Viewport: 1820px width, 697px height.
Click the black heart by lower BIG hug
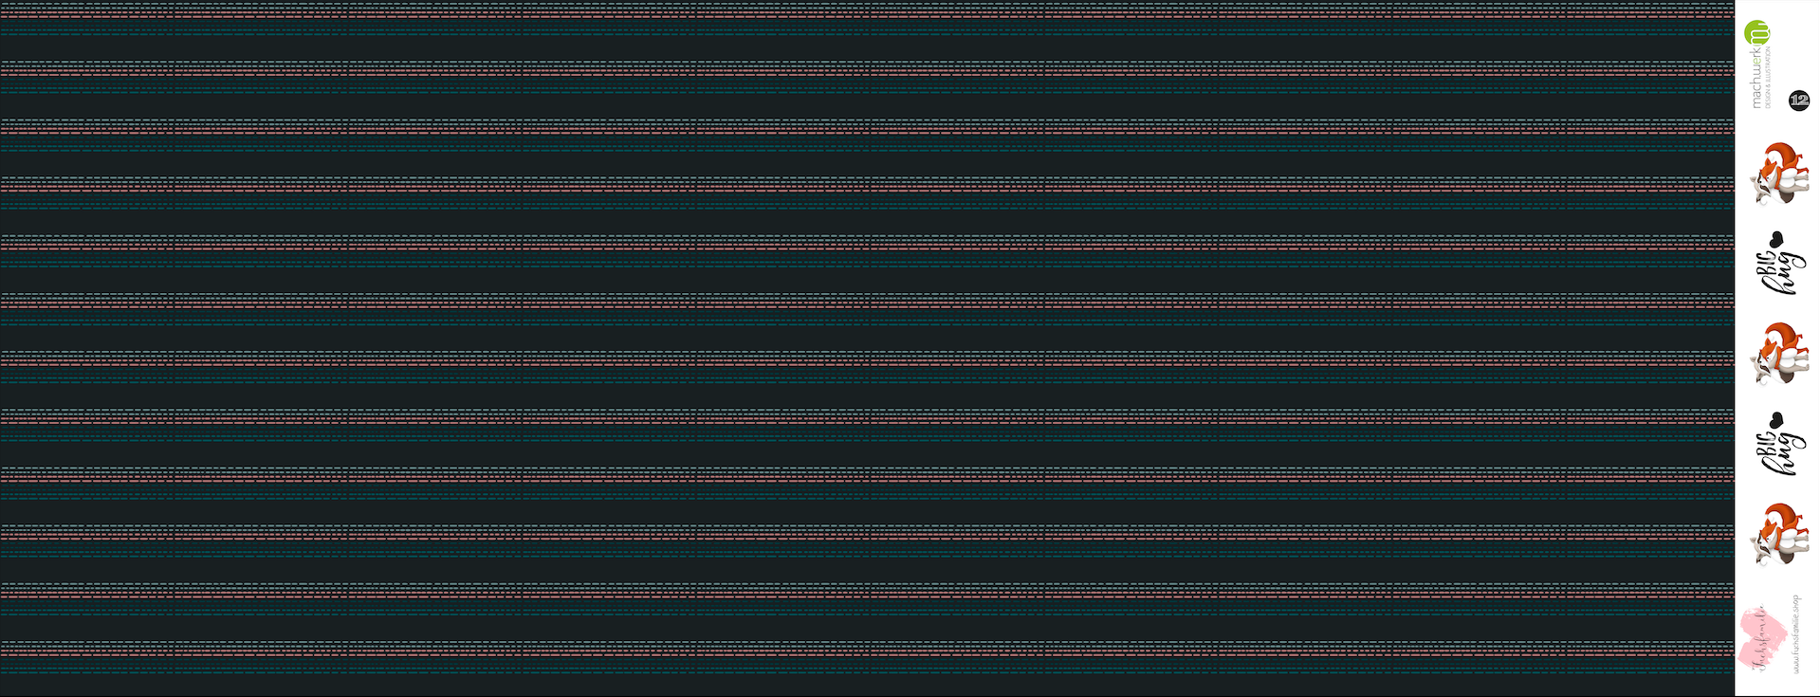[x=1778, y=419]
